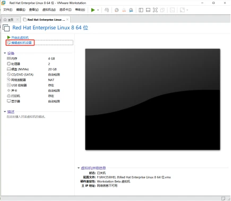Switch to the 主页 home tab
Image resolution: width=231 pixels, height=201 pixels.
[x=11, y=20]
